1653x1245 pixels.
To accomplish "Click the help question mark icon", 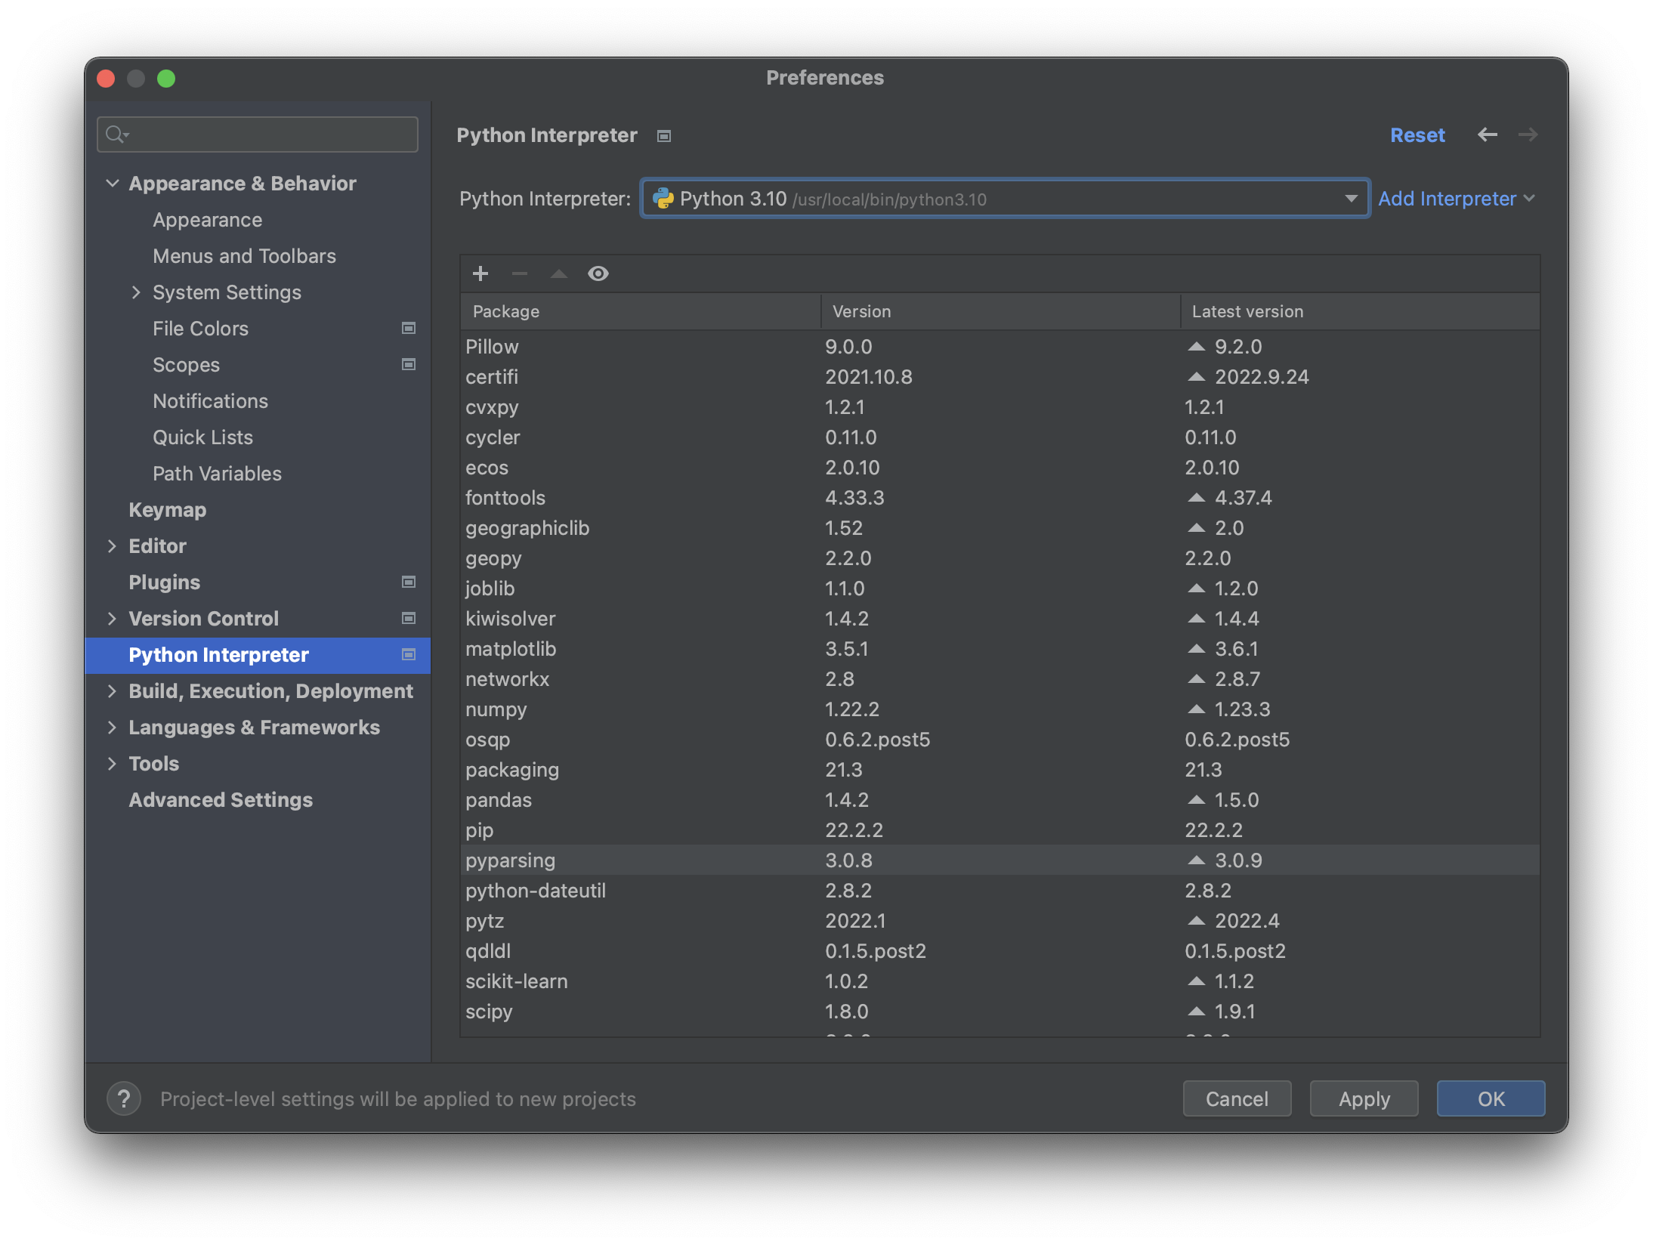I will point(124,1098).
